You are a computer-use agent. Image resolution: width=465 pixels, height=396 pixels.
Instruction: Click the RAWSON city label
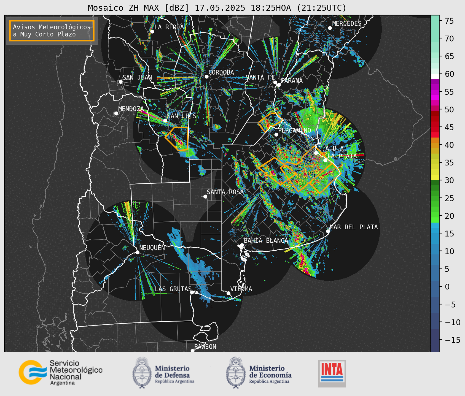205,347
